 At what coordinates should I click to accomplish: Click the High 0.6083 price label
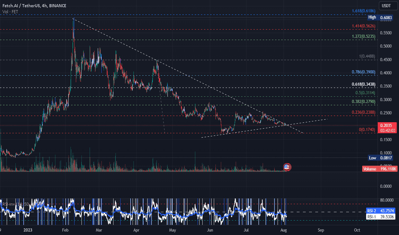(380, 17)
